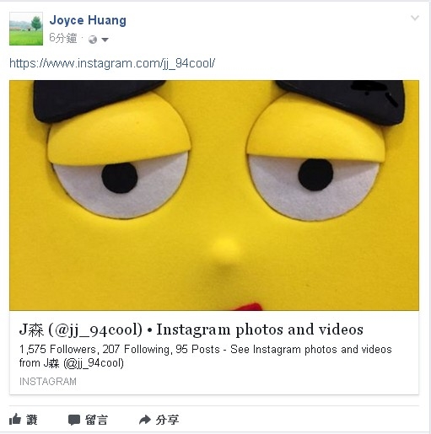
Task: Open Joyce Huang's profile name link
Action: click(88, 20)
